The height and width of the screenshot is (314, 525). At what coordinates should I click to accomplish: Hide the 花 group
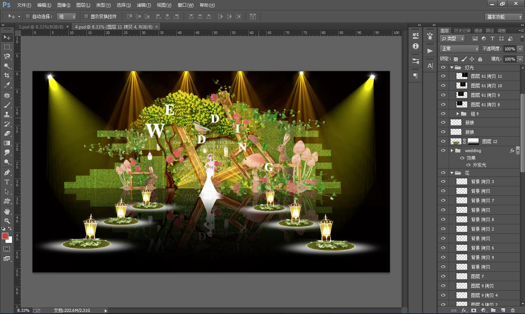[443, 173]
